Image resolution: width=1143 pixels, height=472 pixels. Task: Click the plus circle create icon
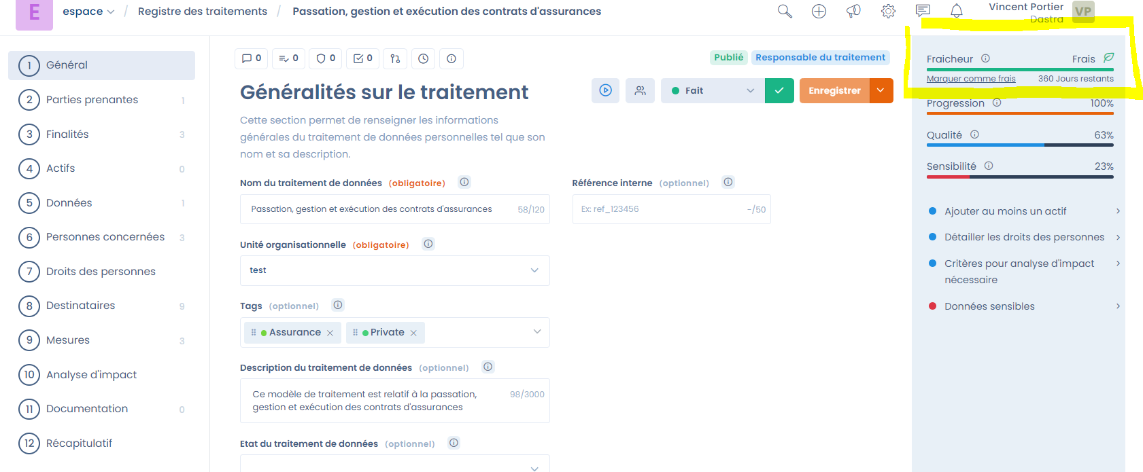819,12
